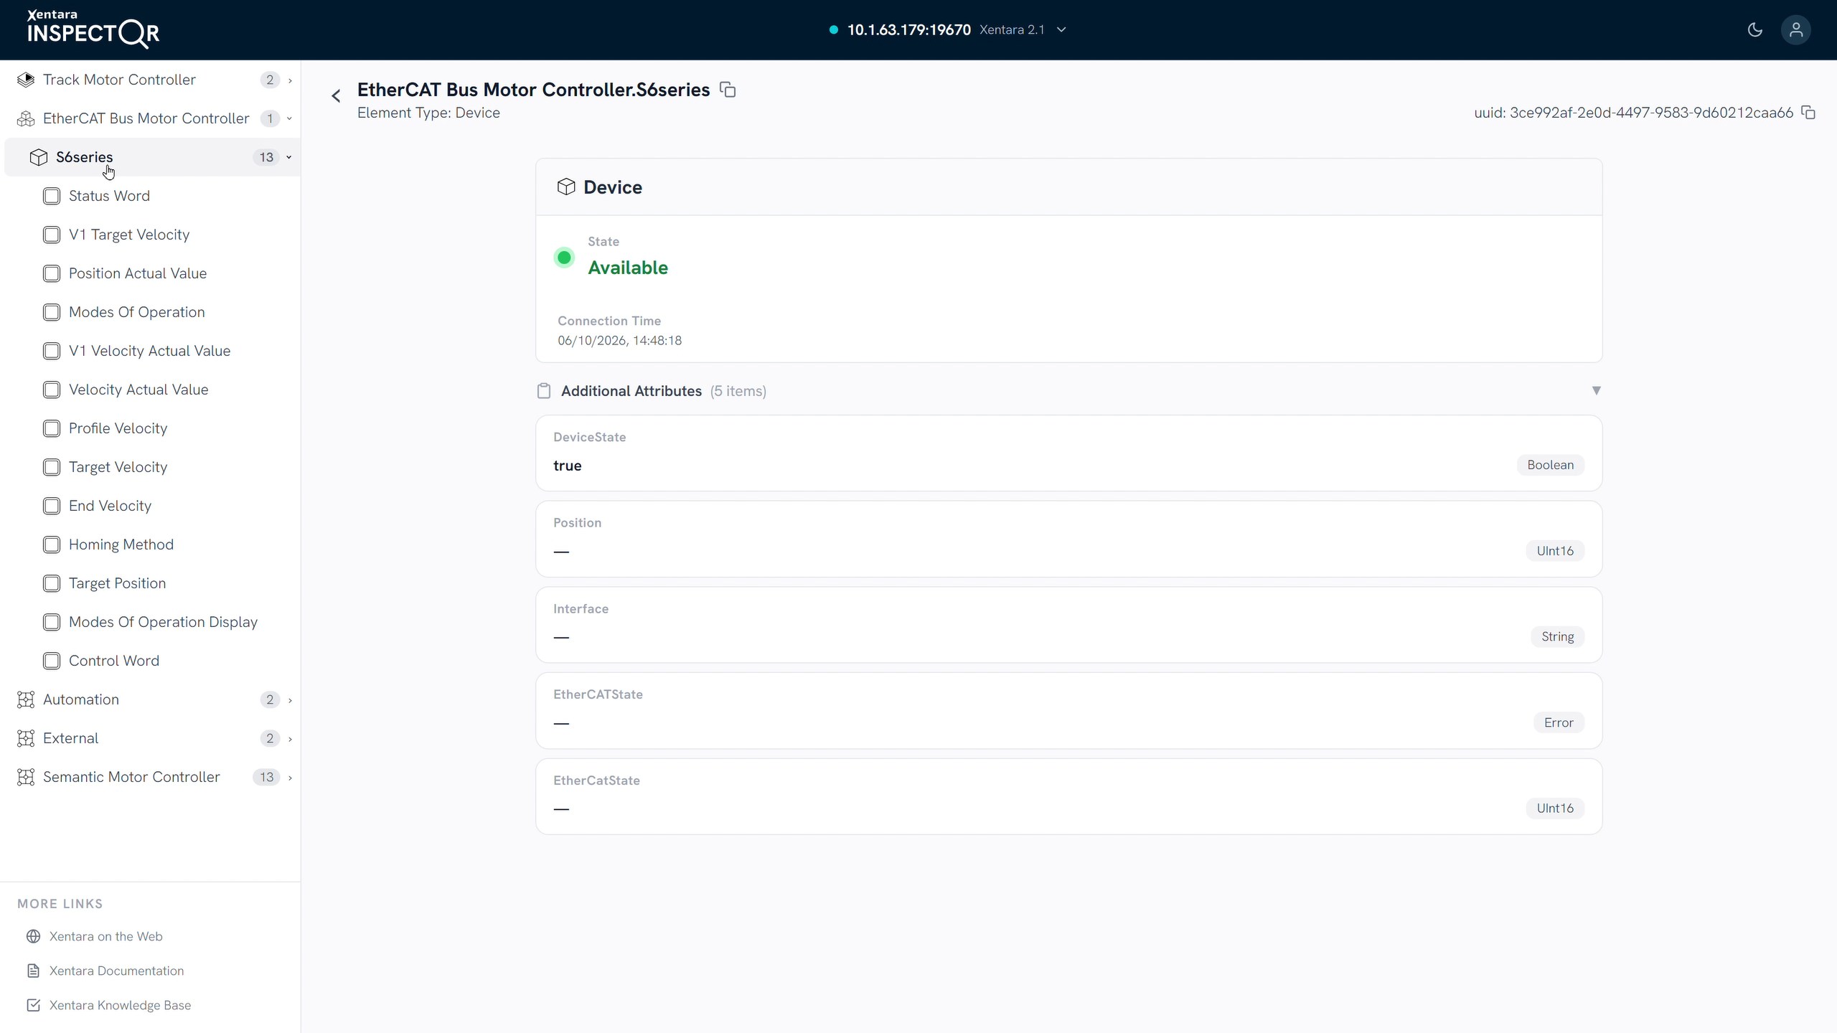
Task: Click the EtherCAT Bus Motor Controller icon
Action: (26, 118)
